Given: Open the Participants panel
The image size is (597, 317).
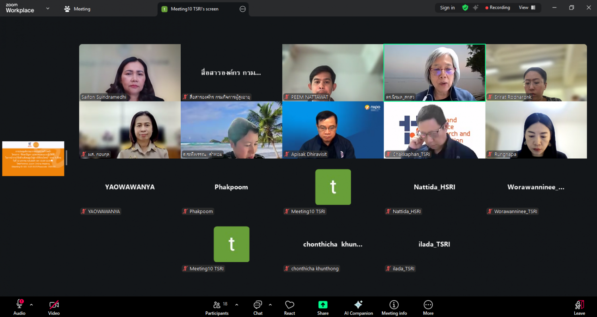Looking at the screenshot, I should click(x=217, y=307).
